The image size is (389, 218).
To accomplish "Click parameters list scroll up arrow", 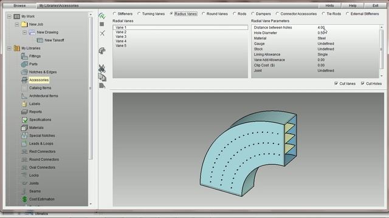I will click(x=382, y=27).
